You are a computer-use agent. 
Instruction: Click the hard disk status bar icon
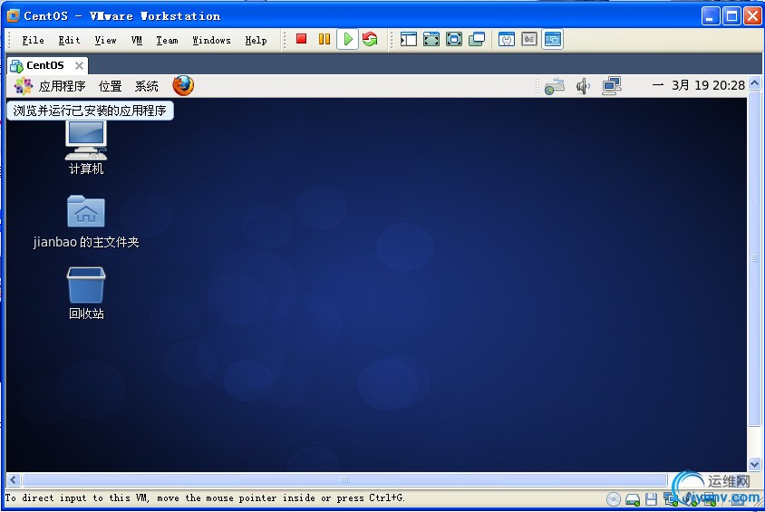point(633,500)
